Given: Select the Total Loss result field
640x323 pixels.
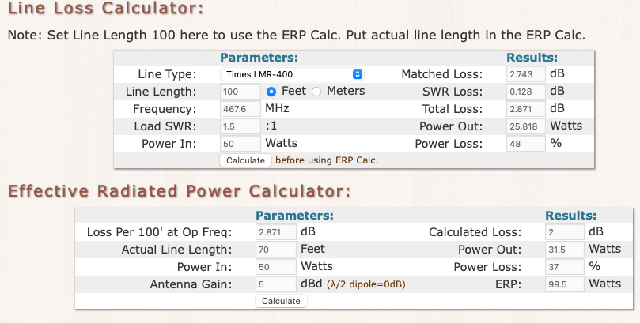Looking at the screenshot, I should [525, 109].
